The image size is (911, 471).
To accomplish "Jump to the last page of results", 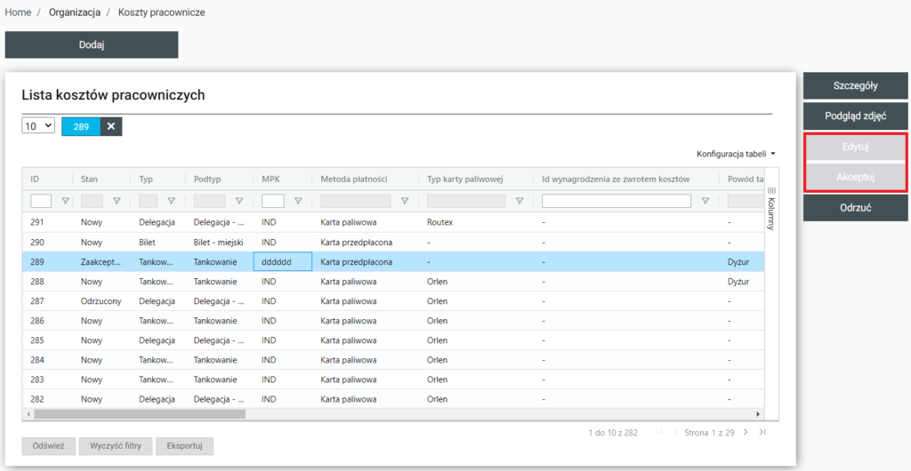I will tap(762, 433).
